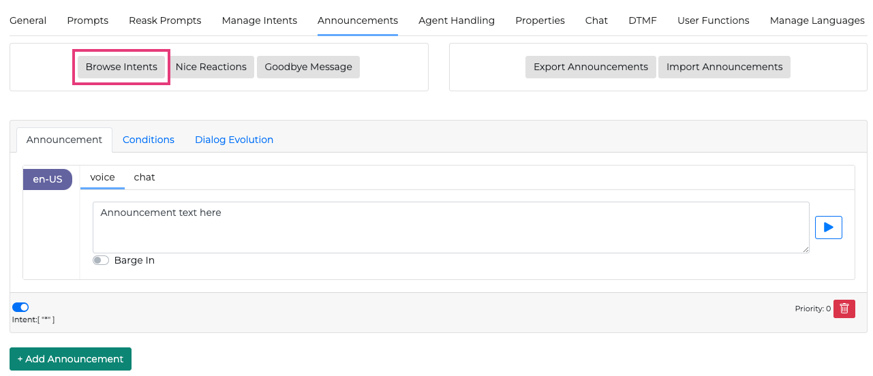Screen dimensions: 873x376
Task: Add a new announcement
Action: 70,359
